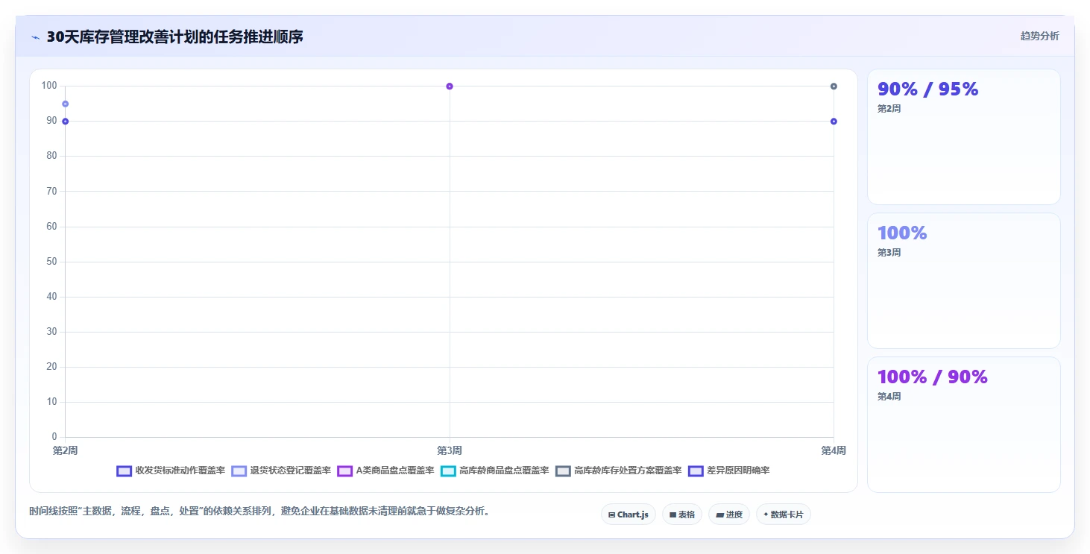The width and height of the screenshot is (1090, 554).
Task: Click the 70 y-axis tick label
Action: pyautogui.click(x=51, y=191)
